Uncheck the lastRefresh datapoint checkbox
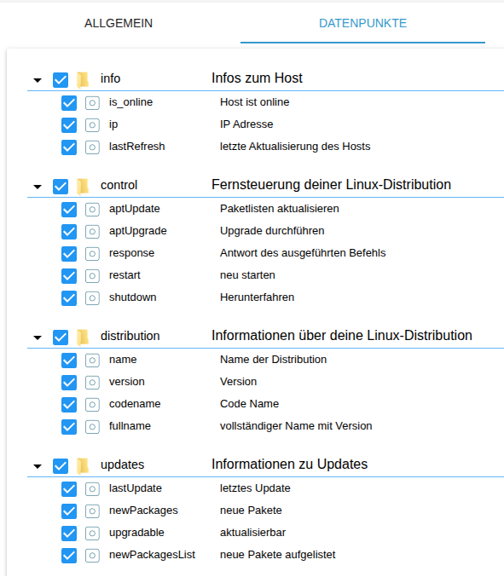Viewport: 504px width, 577px height. tap(69, 147)
